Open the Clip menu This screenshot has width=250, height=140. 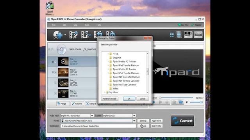coord(75,25)
